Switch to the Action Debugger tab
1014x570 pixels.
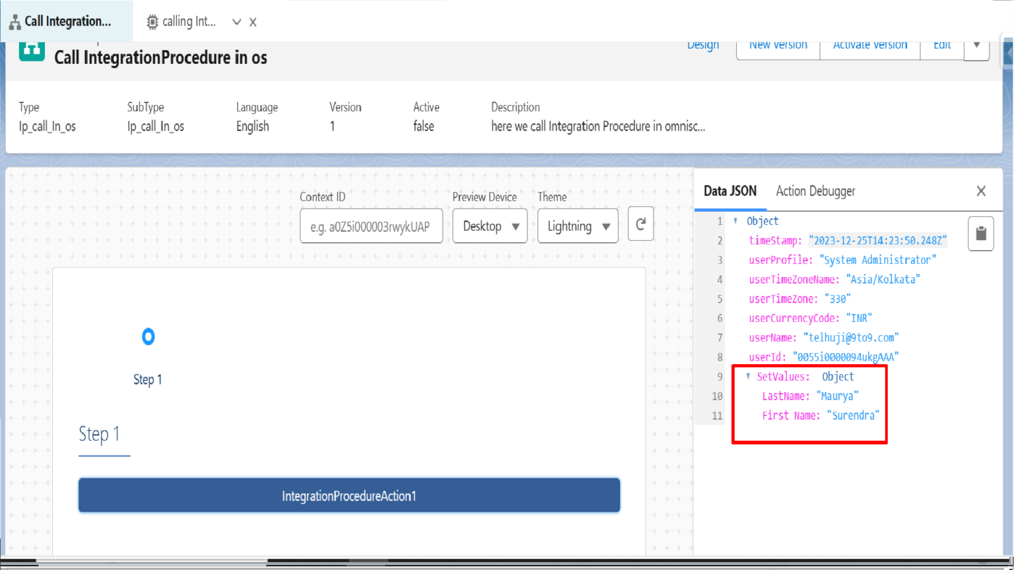tap(815, 191)
